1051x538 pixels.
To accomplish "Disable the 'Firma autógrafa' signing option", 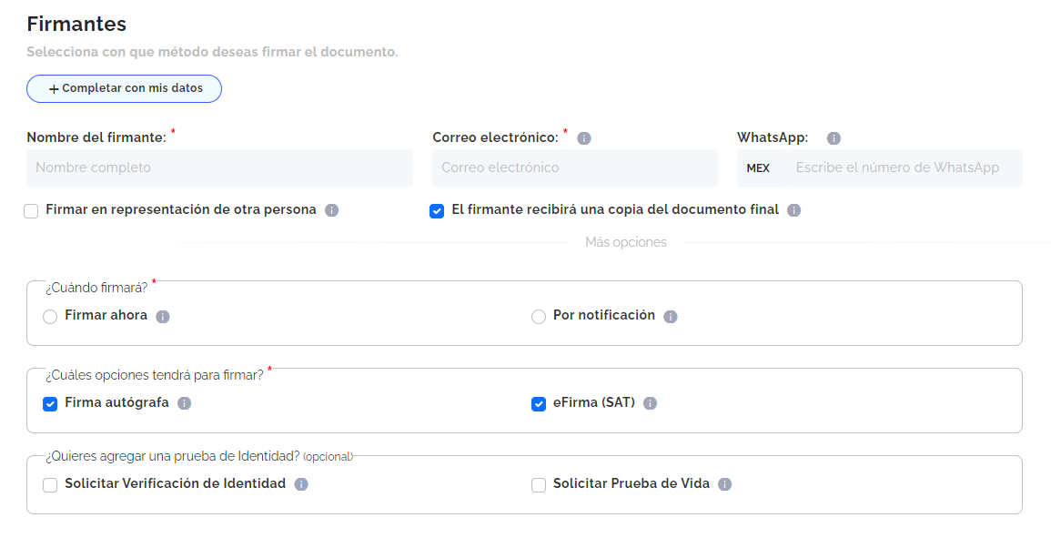I will (x=50, y=403).
